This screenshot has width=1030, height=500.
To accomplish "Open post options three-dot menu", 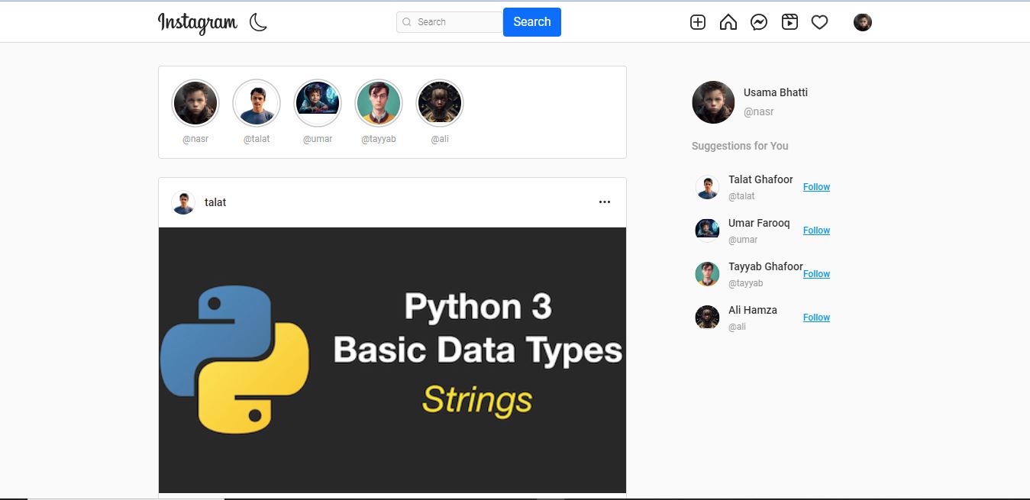I will point(605,202).
